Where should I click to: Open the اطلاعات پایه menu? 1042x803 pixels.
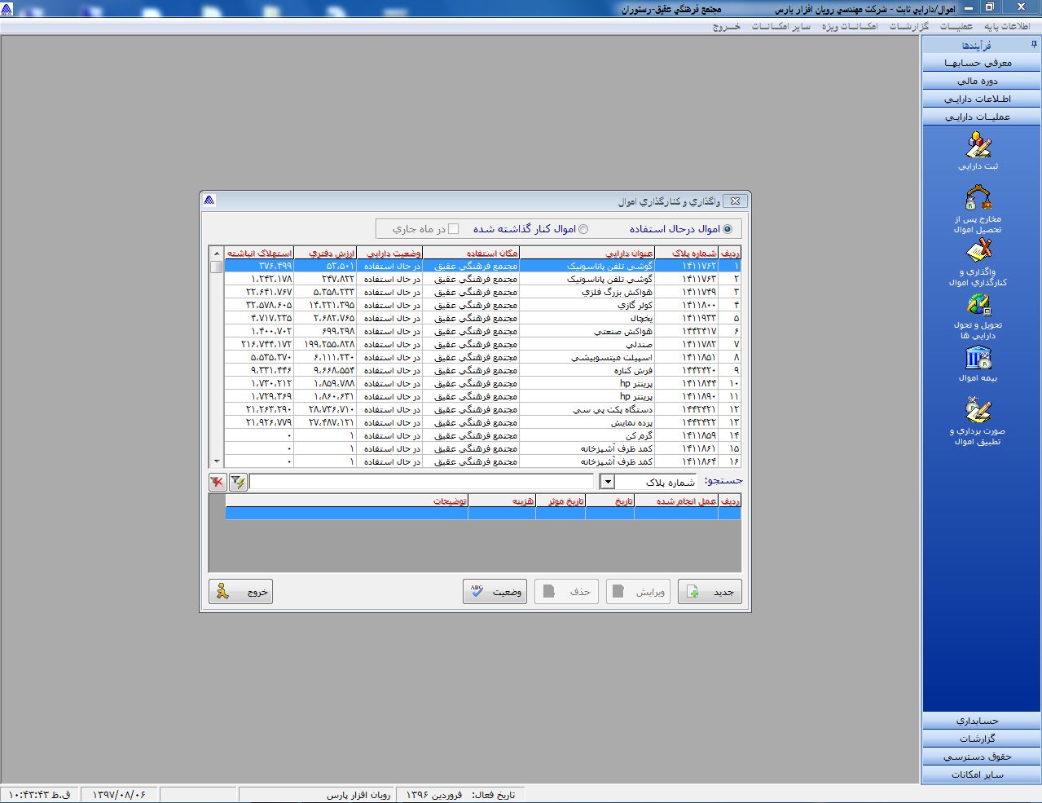pyautogui.click(x=1007, y=26)
